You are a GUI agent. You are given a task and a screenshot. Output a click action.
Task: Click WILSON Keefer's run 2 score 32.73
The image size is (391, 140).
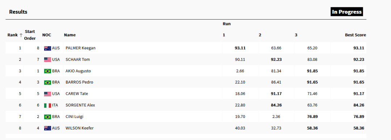[276, 128]
